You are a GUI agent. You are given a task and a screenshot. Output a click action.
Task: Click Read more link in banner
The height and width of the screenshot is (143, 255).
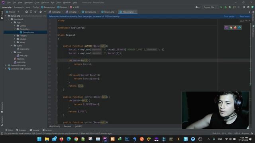(x=244, y=16)
